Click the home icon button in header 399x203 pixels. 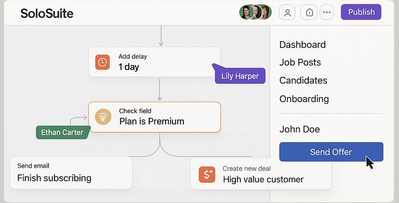(x=309, y=12)
